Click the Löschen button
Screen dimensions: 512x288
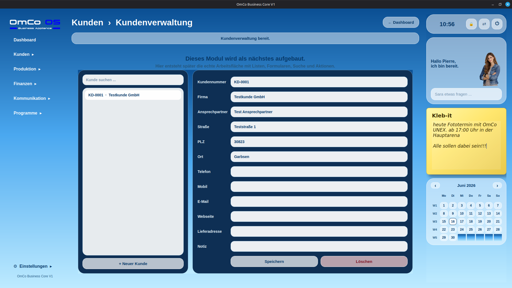(x=364, y=262)
